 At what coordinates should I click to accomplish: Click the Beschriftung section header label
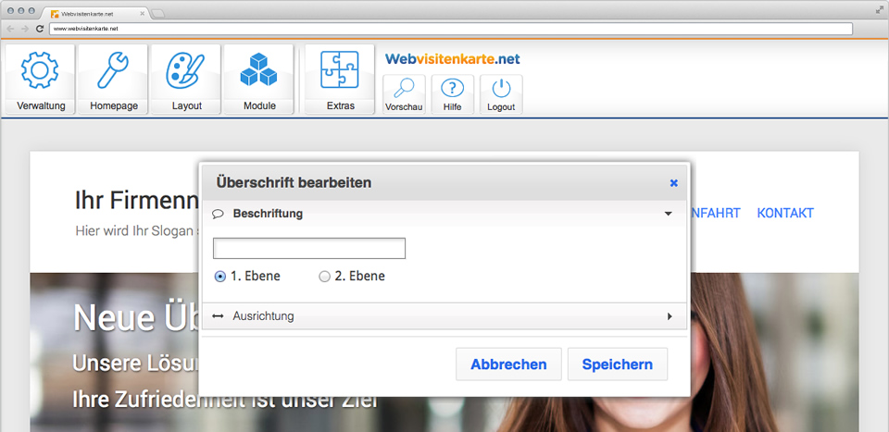coord(268,214)
